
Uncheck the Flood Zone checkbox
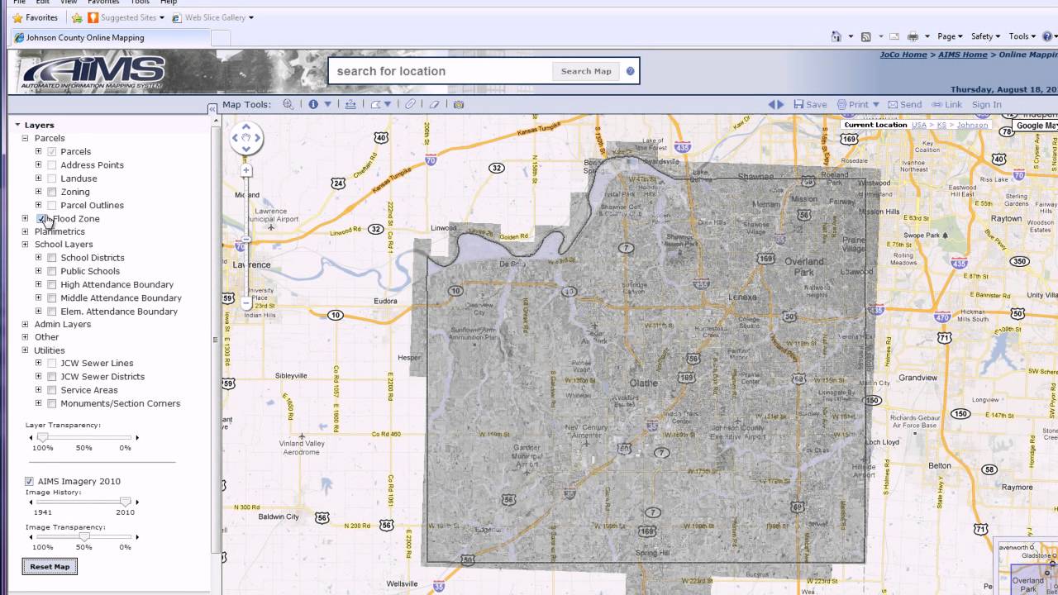coord(41,219)
